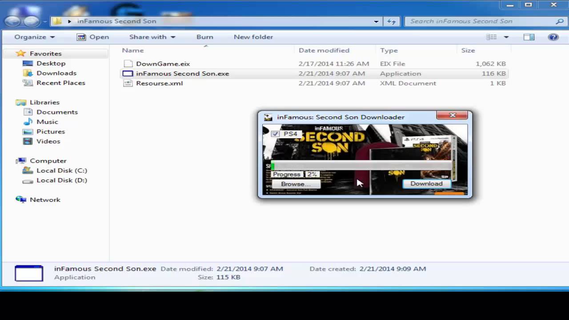Click the Download button
The width and height of the screenshot is (569, 320).
427,184
